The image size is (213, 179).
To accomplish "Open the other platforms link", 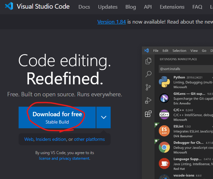I will click(x=89, y=139).
